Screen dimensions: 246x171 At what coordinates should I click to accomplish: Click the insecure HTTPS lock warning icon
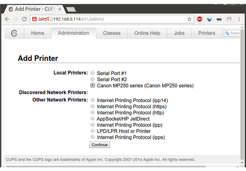tap(34, 19)
